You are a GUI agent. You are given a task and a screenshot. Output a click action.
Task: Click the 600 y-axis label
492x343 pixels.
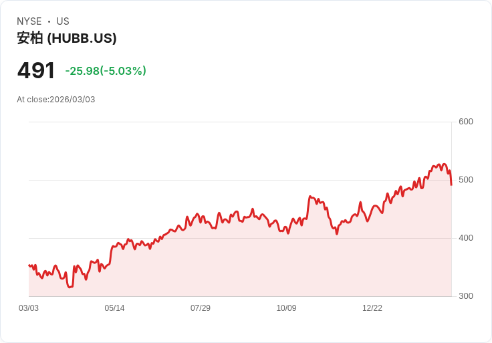[465, 122]
